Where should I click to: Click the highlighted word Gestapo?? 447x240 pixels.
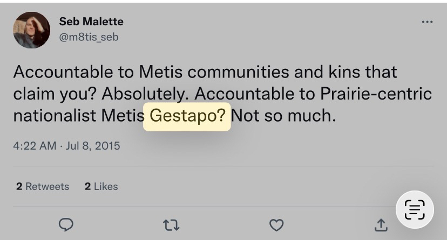(187, 116)
